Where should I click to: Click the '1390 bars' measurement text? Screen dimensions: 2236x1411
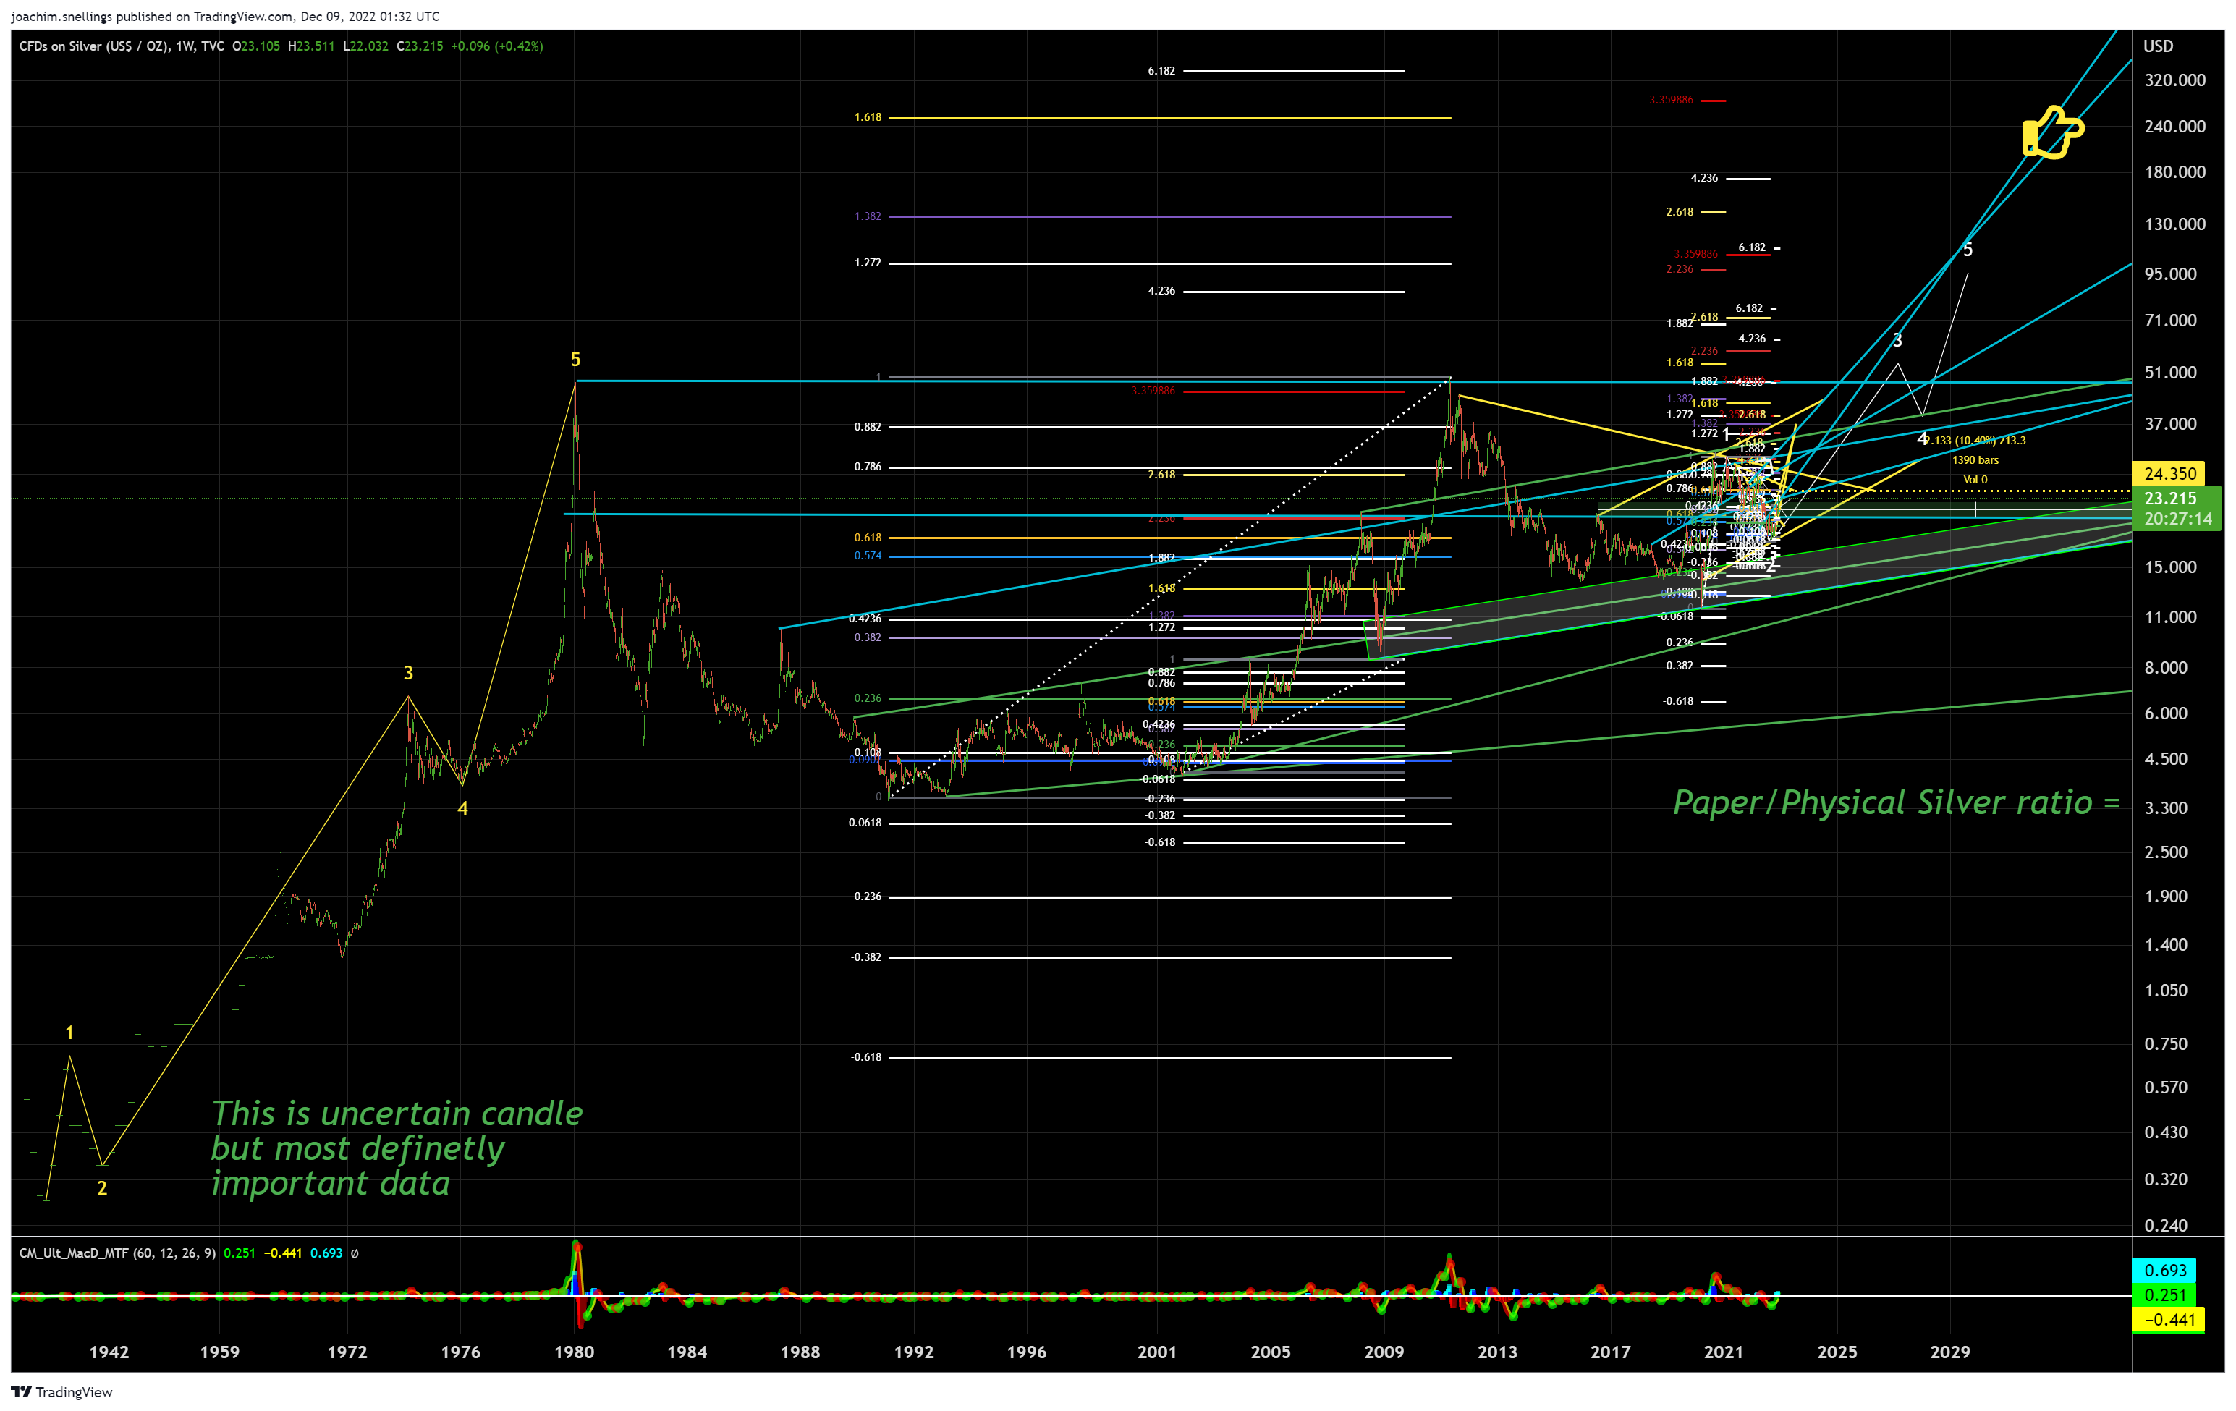pyautogui.click(x=1975, y=460)
